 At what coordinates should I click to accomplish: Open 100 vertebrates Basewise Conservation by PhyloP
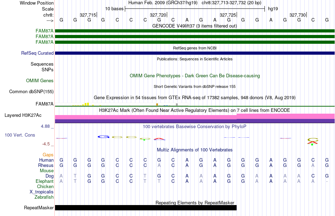195,127
